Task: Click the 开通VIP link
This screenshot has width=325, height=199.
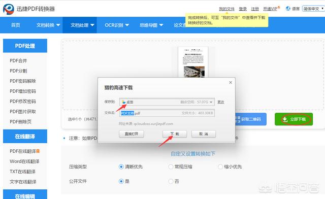Action: point(270,9)
